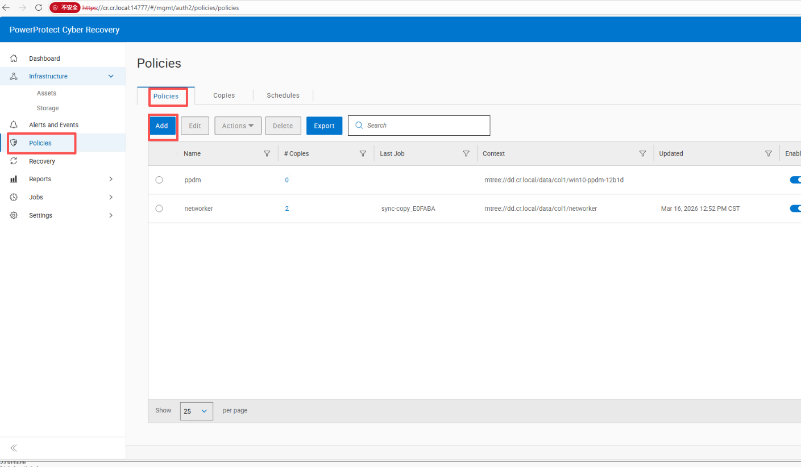This screenshot has height=467, width=801.
Task: Click the Alerts and Events bell icon
Action: (x=14, y=125)
